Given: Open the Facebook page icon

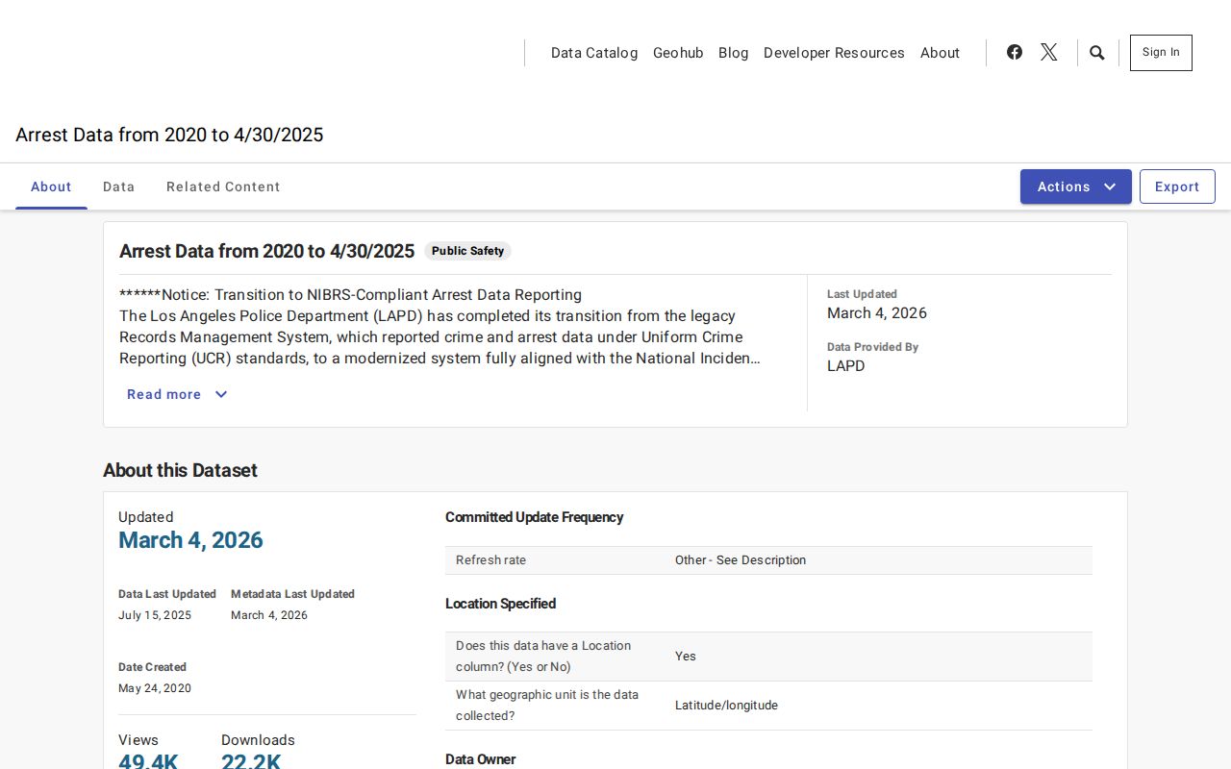Looking at the screenshot, I should pos(1015,52).
